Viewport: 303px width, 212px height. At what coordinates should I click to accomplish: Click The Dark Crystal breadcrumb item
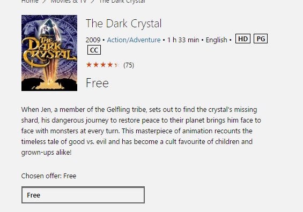point(122,2)
